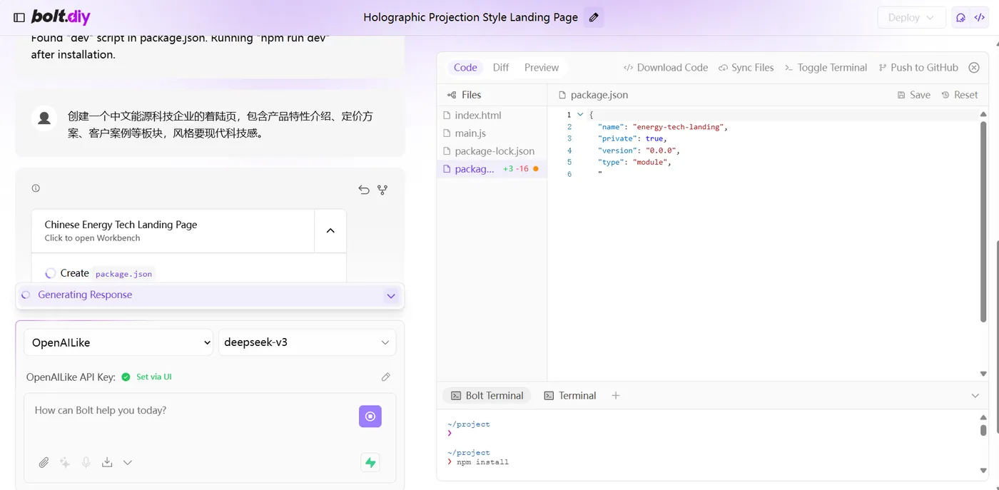The image size is (999, 490).
Task: Click the terminal scrollbar thumb
Action: point(983,430)
